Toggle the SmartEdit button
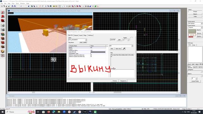Viewport: 203px width, 114px height. (x=113, y=40)
